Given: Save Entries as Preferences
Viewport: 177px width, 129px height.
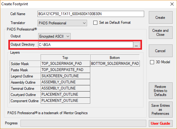Looking at the screenshot, I should (161, 110).
